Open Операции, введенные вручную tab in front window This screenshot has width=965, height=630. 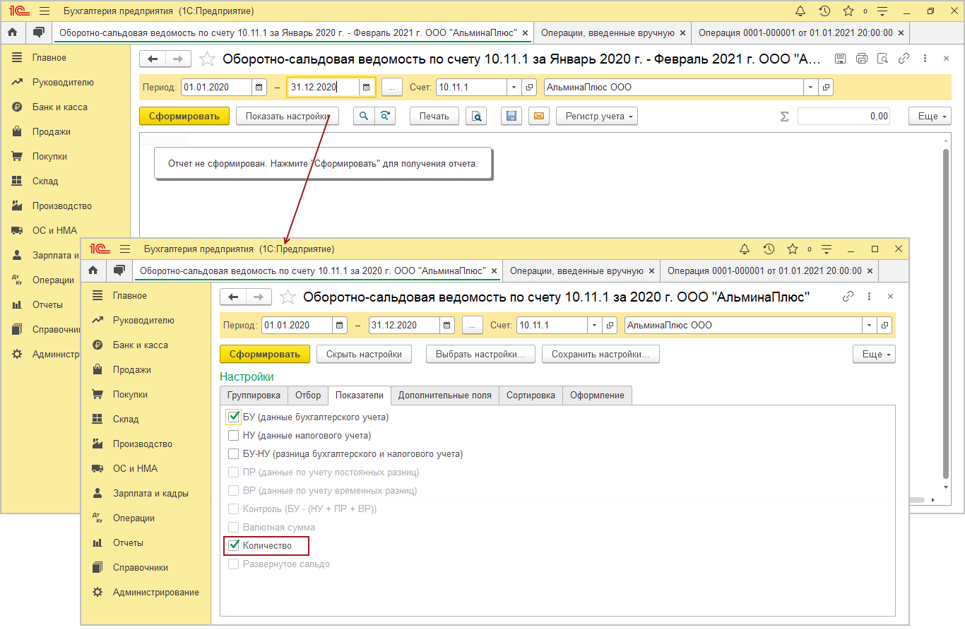point(576,271)
